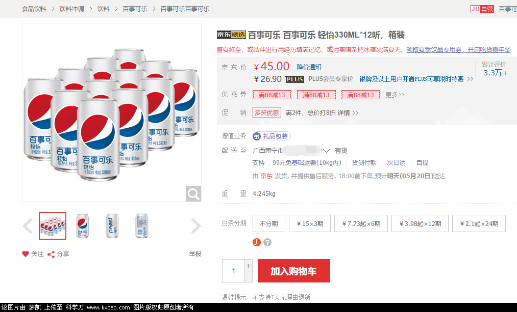Select ¥15×3期 installment option
The width and height of the screenshot is (517, 312).
point(310,223)
